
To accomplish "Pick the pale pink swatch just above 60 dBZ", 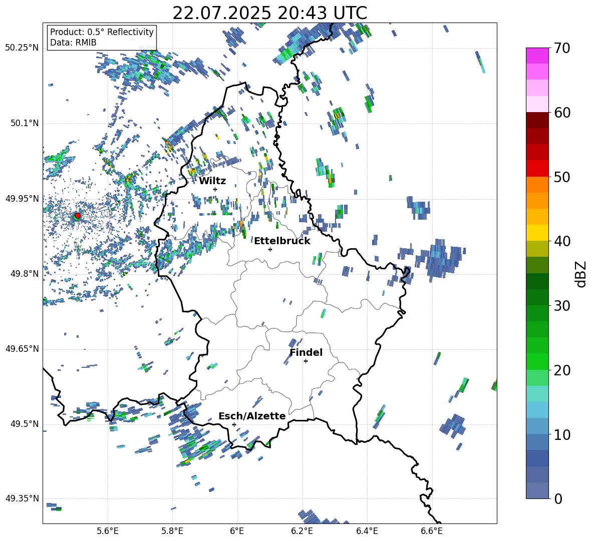I will tap(537, 104).
